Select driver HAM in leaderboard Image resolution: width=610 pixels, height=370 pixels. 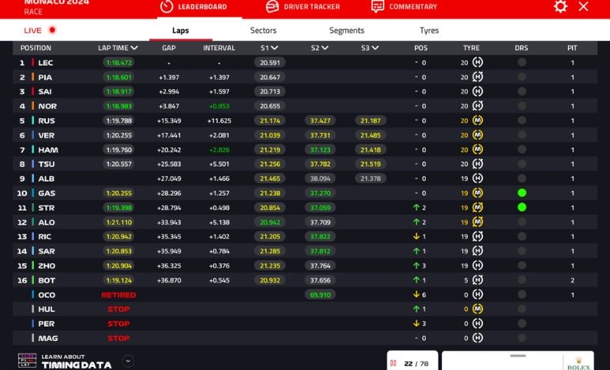click(x=47, y=150)
